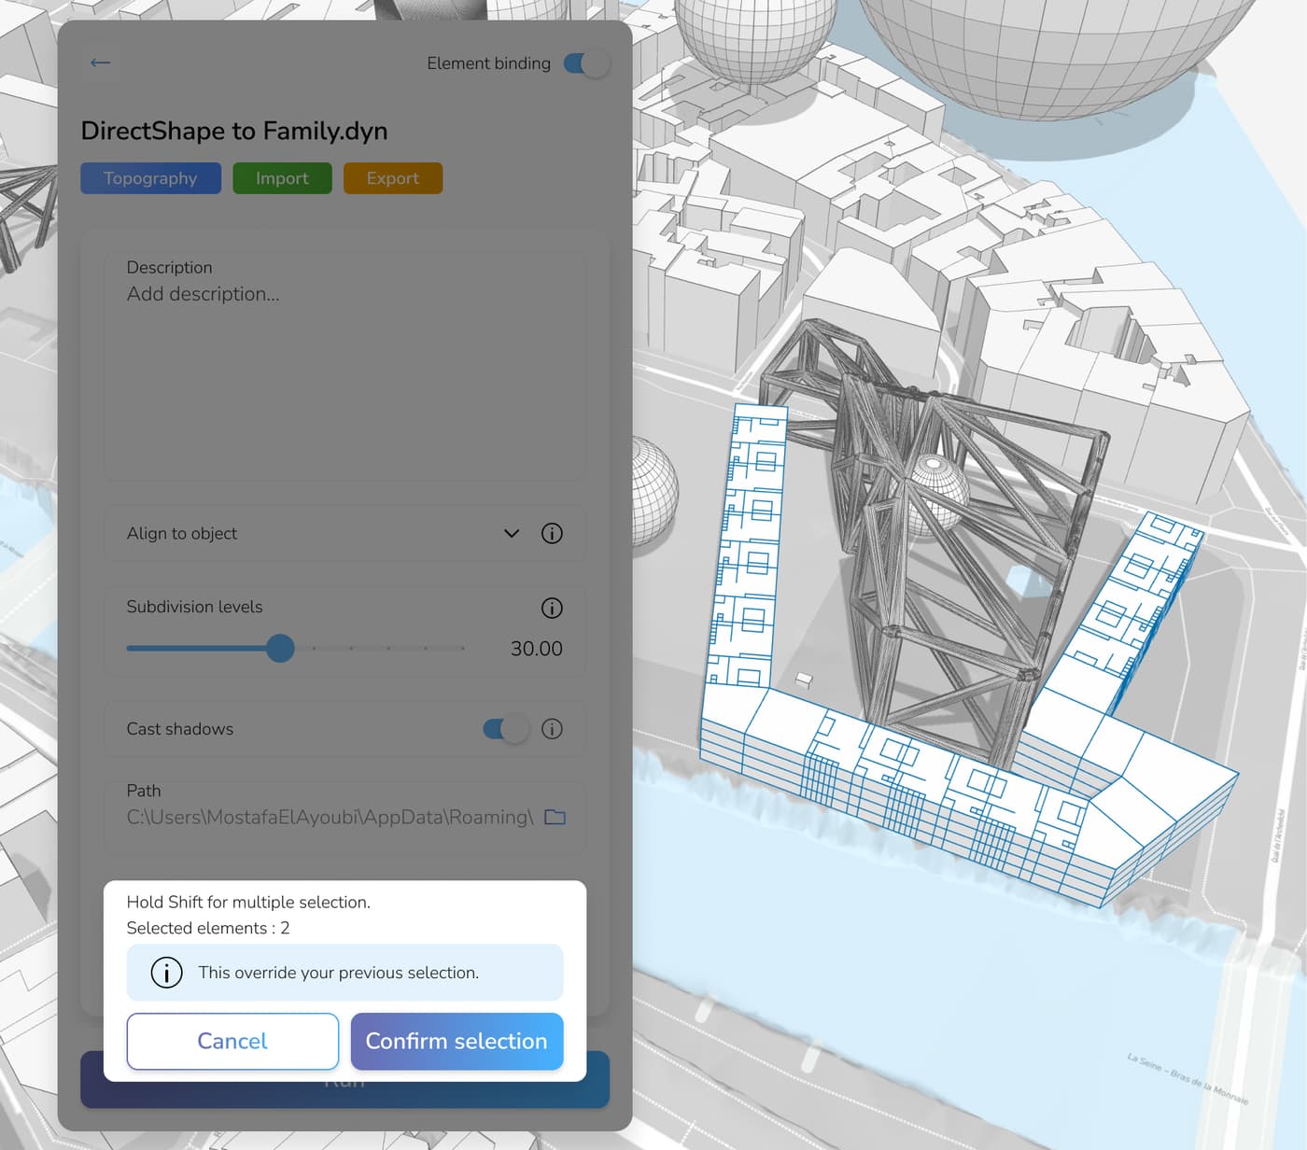
Task: Open info for Align to object
Action: coord(552,534)
